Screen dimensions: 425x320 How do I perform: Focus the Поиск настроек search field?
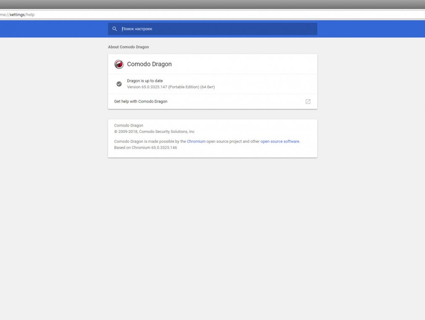212,29
